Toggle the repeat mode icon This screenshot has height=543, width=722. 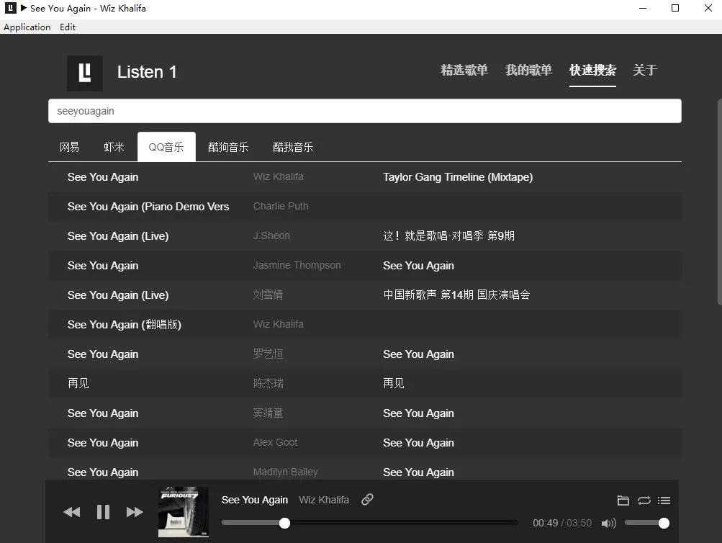coord(644,501)
